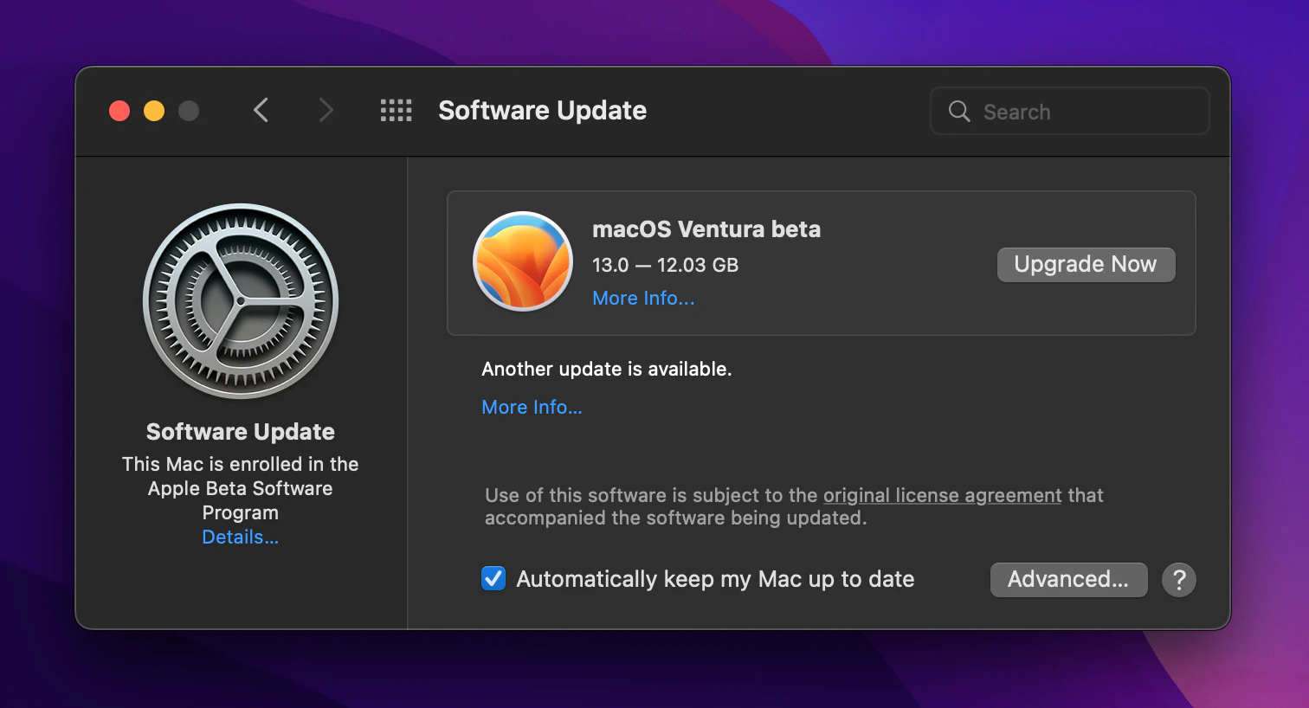
Task: Select the update details panel
Action: point(821,262)
